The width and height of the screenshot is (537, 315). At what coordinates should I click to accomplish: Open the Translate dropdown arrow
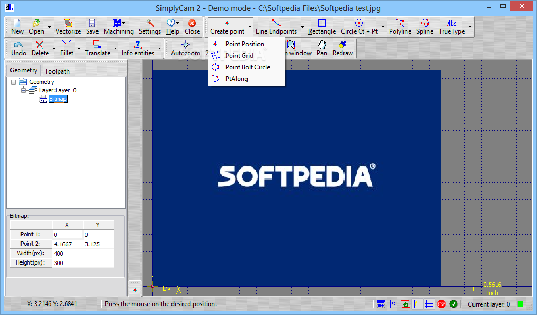(115, 48)
